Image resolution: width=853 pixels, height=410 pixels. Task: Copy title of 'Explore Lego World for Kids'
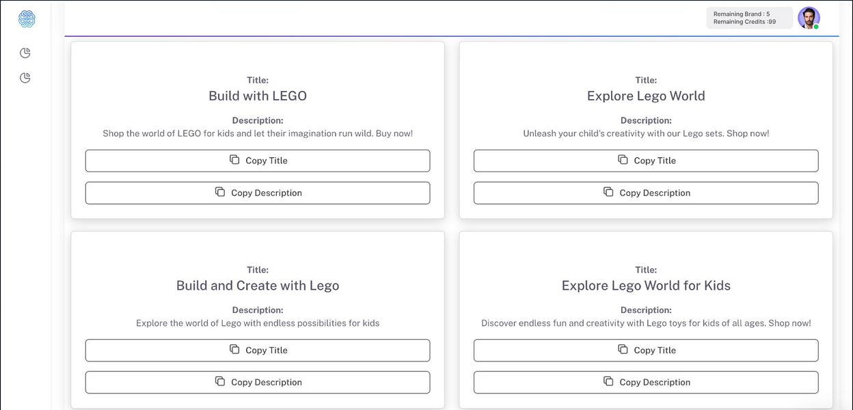646,350
